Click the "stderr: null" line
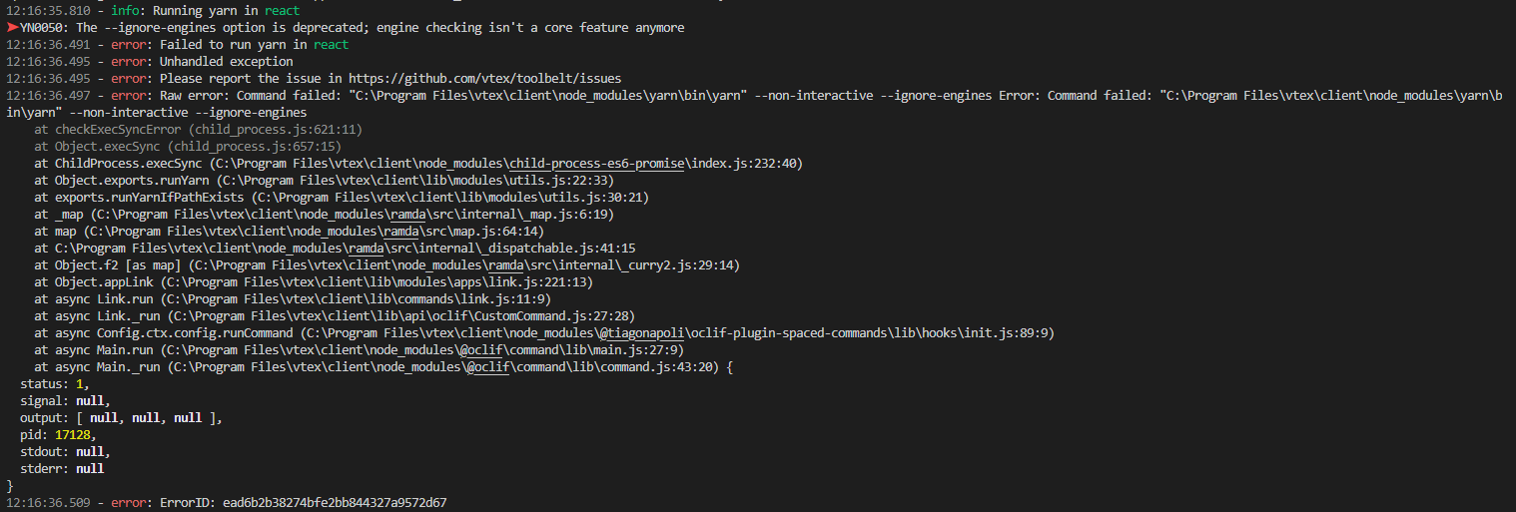This screenshot has height=512, width=1516. [62, 468]
